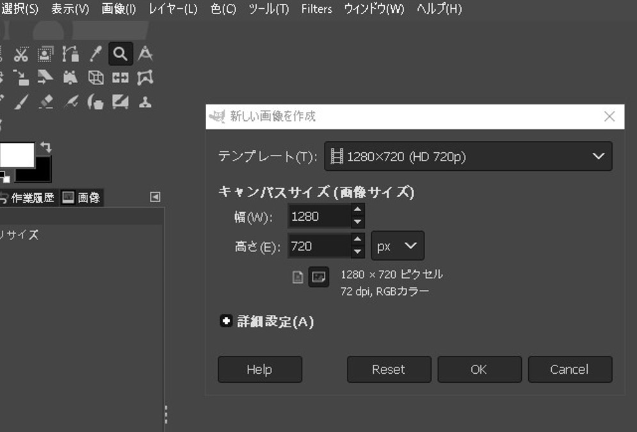Open the Filters menu
This screenshot has width=637, height=432.
pos(316,9)
